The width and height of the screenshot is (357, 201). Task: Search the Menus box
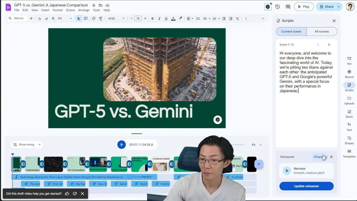pyautogui.click(x=17, y=18)
